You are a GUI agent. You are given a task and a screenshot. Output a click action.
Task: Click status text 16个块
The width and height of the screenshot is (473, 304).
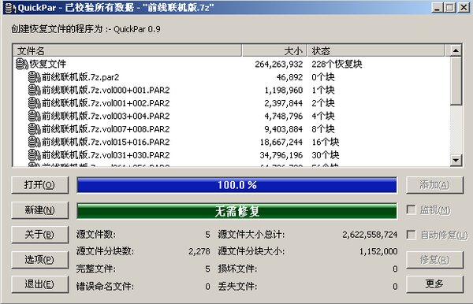(x=325, y=142)
